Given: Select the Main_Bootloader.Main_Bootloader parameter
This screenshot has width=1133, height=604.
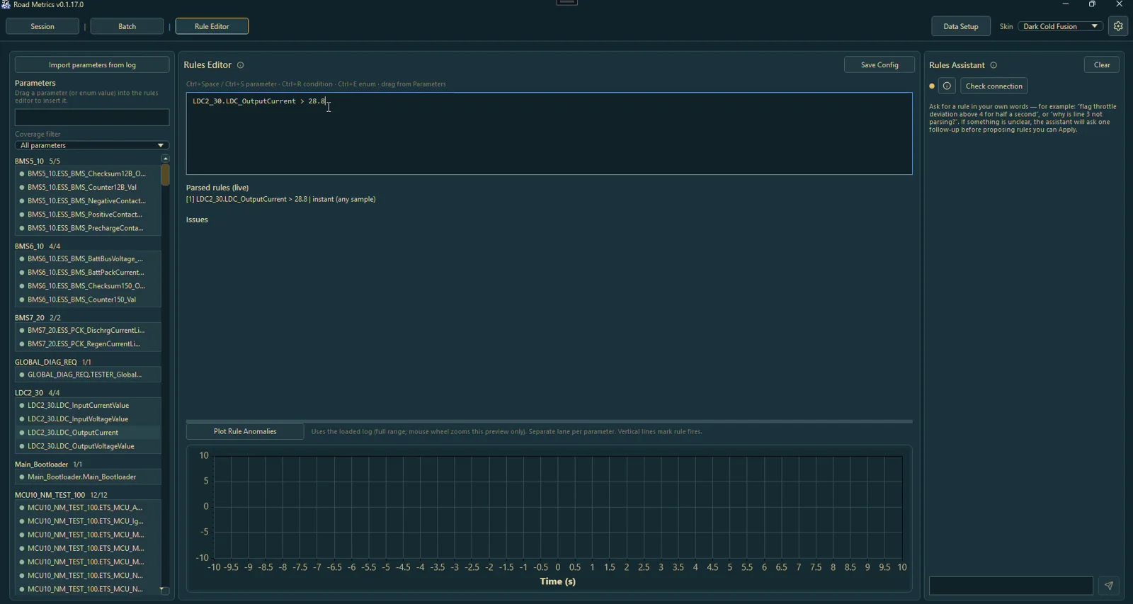Looking at the screenshot, I should pos(88,477).
